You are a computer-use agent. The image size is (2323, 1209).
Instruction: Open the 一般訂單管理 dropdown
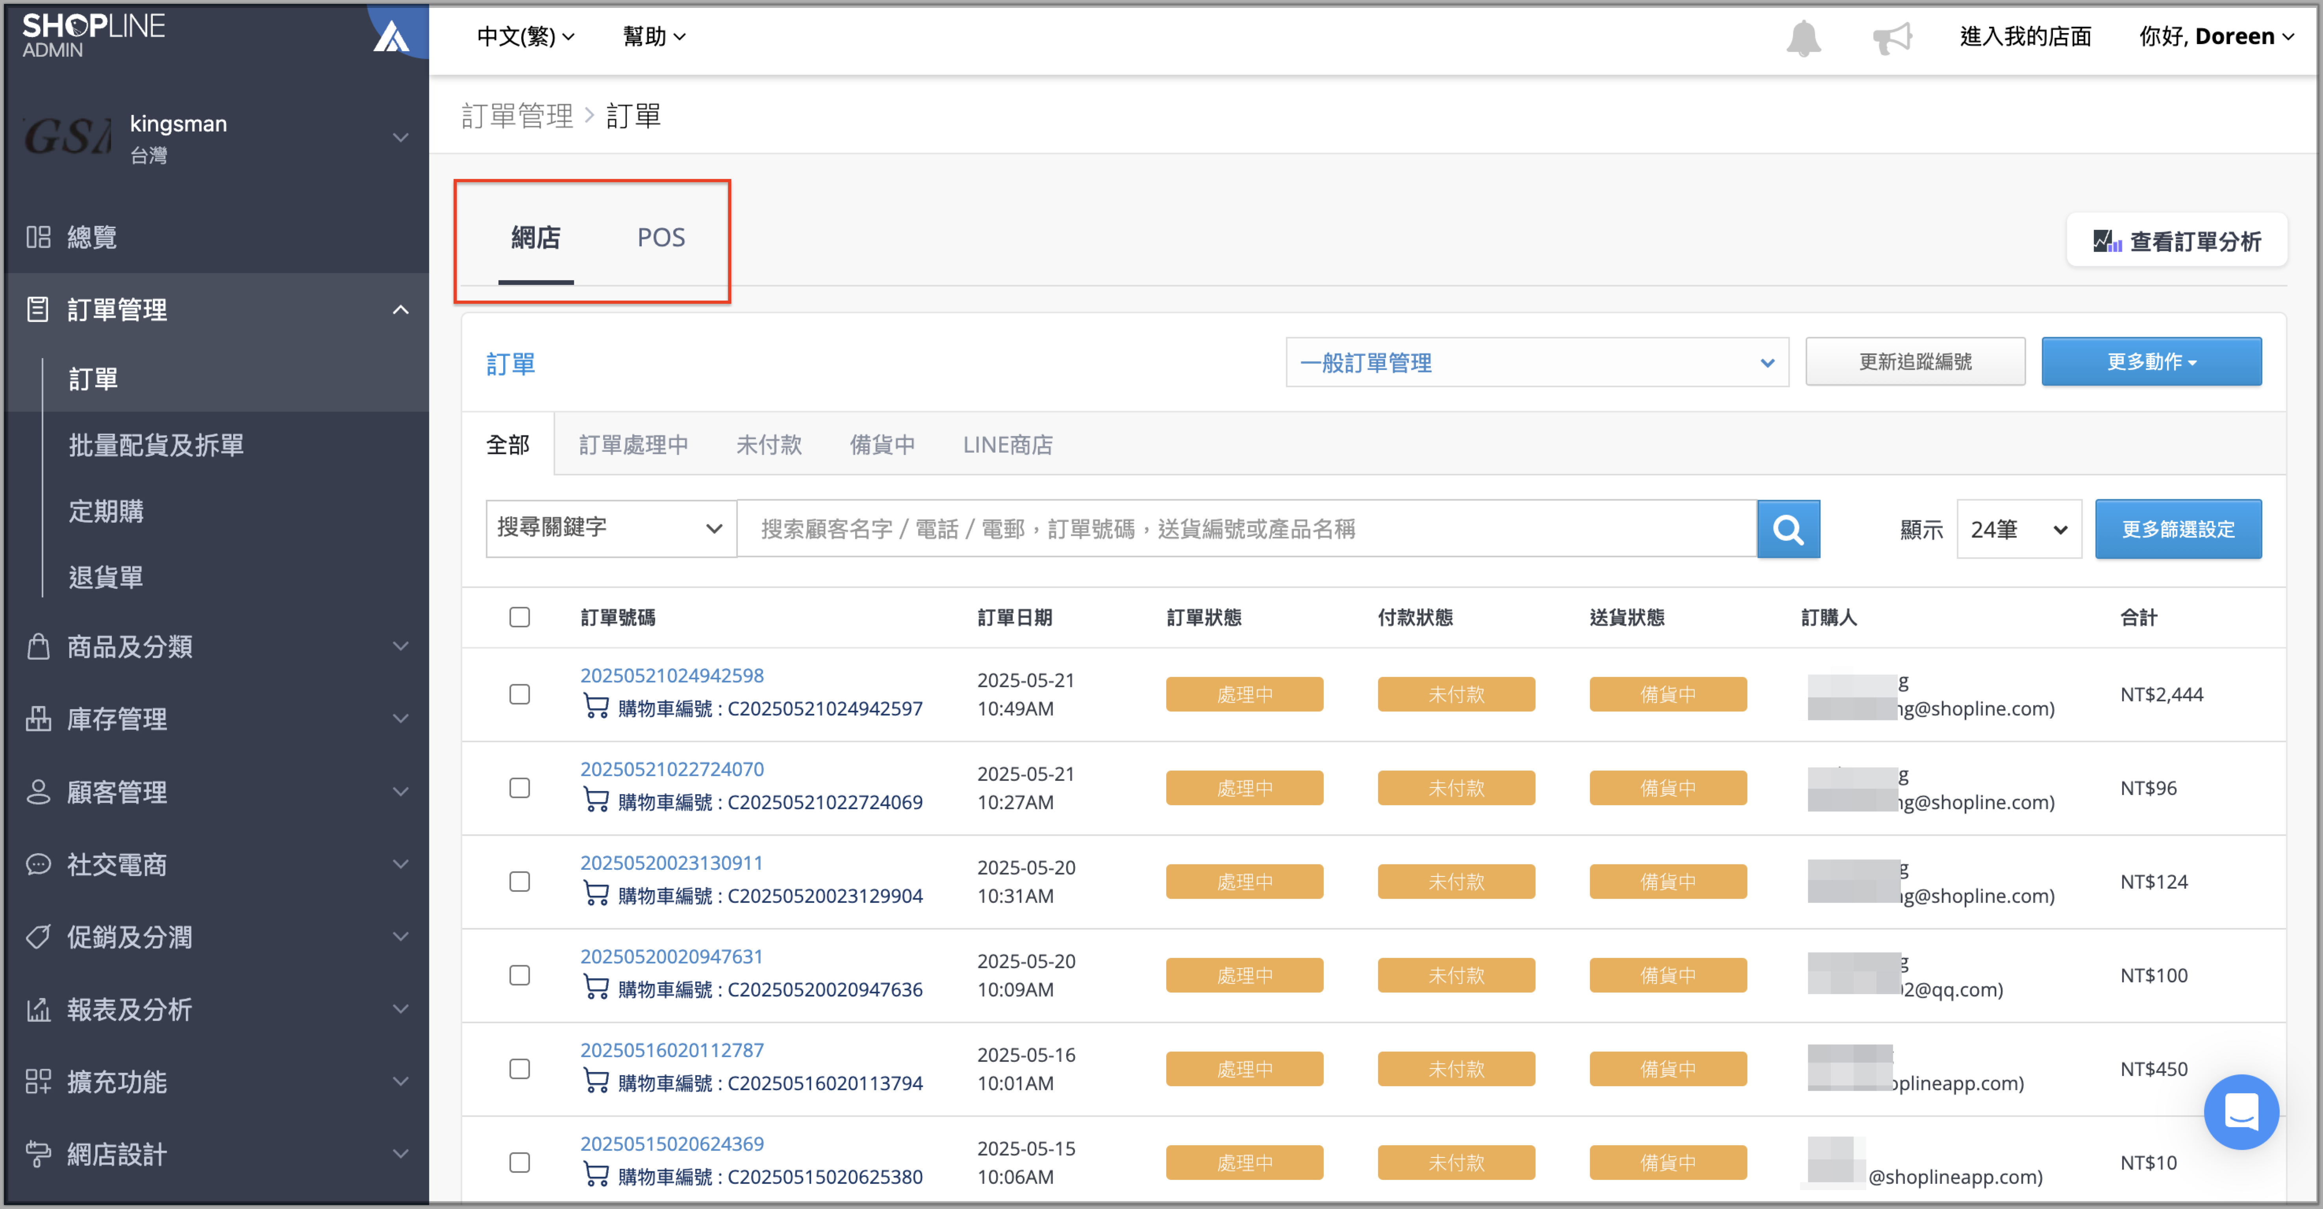1536,362
